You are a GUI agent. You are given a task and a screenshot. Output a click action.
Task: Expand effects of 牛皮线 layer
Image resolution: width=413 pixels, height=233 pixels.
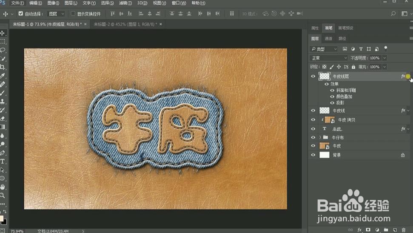tap(408, 111)
